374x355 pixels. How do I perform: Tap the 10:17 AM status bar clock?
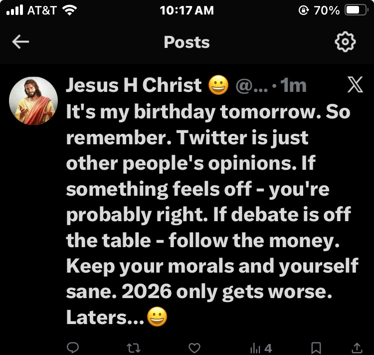[187, 10]
